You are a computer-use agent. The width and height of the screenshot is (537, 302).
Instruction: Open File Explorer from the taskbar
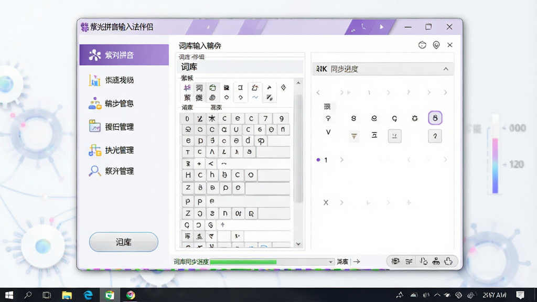coord(67,295)
